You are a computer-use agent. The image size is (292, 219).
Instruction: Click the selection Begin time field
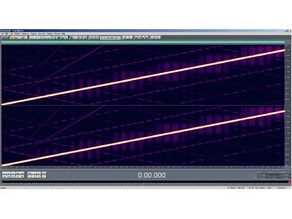pyautogui.click(x=262, y=175)
